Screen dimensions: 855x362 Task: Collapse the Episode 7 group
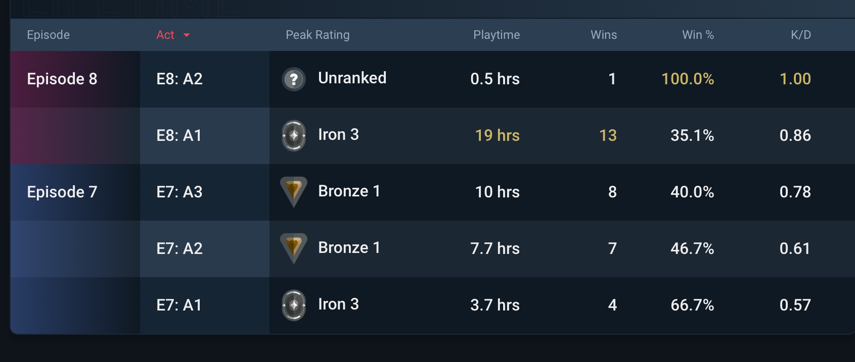point(61,192)
